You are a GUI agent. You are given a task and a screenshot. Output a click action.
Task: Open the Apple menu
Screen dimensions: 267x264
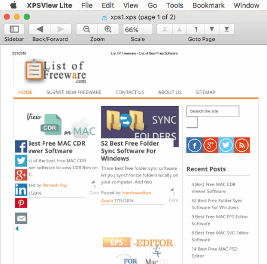pos(14,5)
